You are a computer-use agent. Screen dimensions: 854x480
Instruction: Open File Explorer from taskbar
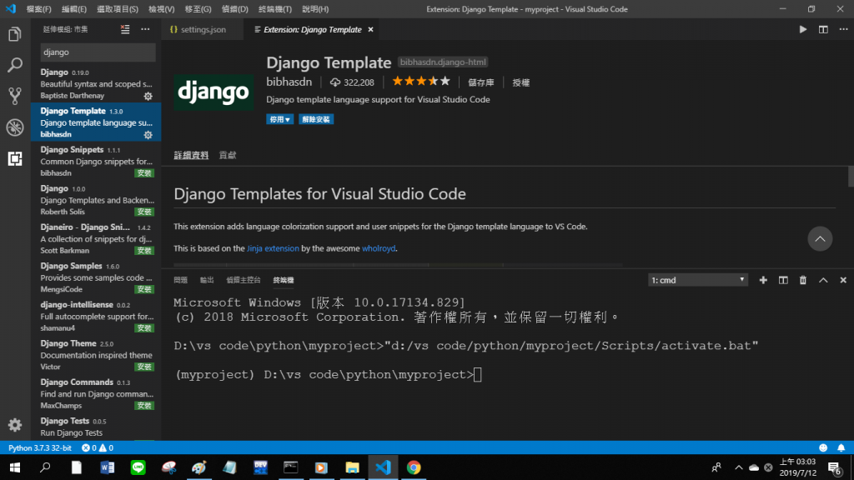pyautogui.click(x=353, y=467)
